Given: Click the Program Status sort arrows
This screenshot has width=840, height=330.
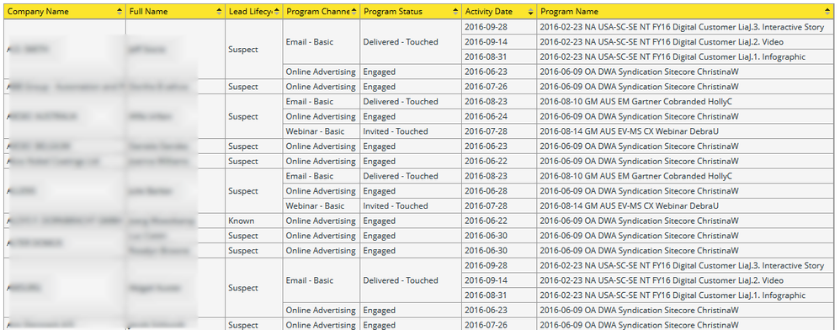Looking at the screenshot, I should point(455,12).
